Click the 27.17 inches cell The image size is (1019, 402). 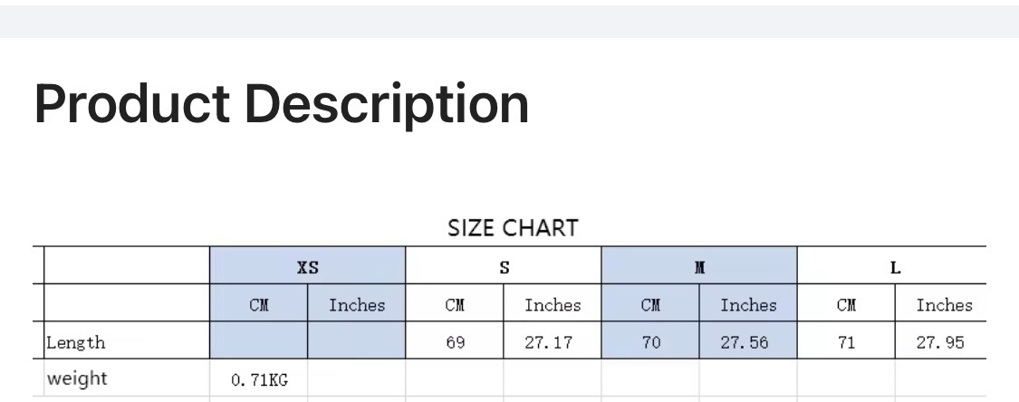coord(553,343)
